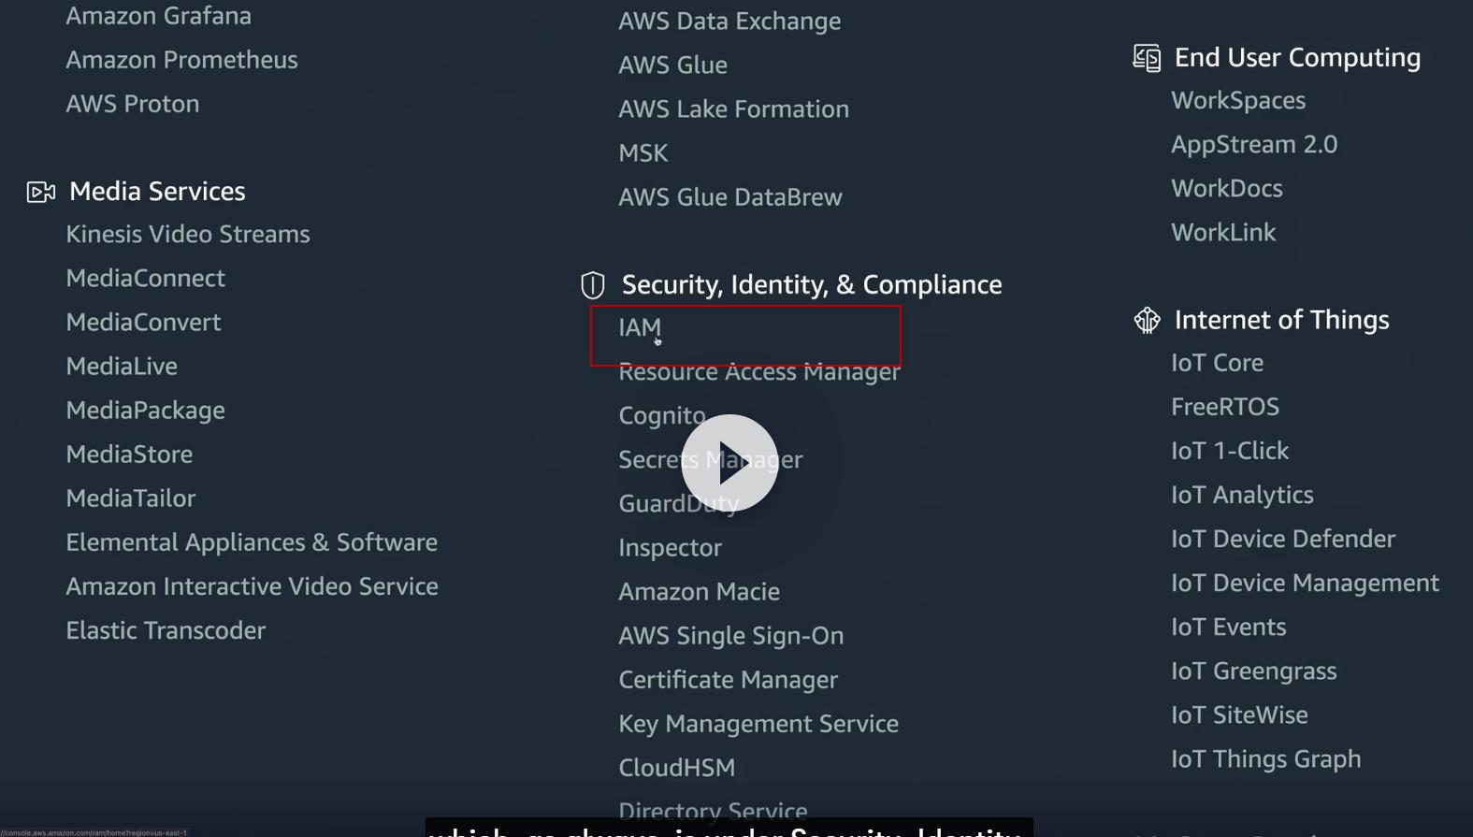Open AWS Lake Formation
Viewport: 1473px width, 837px height.
733,109
